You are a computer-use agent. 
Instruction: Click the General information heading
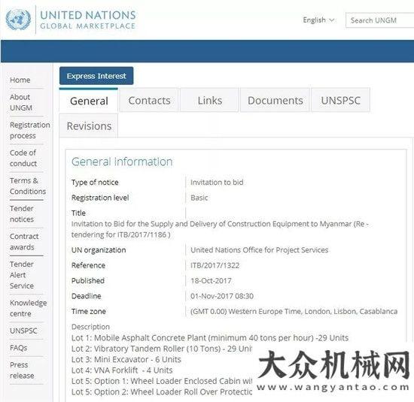click(x=122, y=162)
